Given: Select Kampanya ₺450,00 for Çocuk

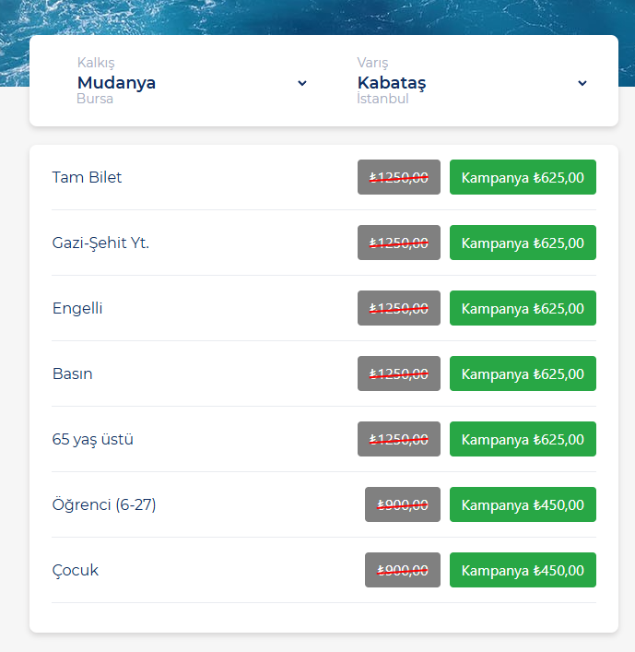Looking at the screenshot, I should pyautogui.click(x=523, y=570).
